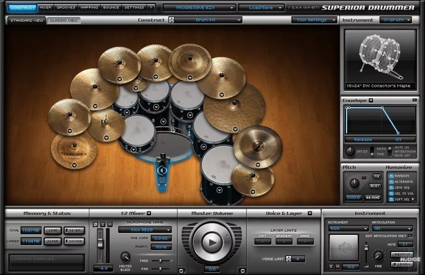Expand the EZ Mixer panel menu arrow
The height and width of the screenshot is (275, 425).
[x=149, y=213]
